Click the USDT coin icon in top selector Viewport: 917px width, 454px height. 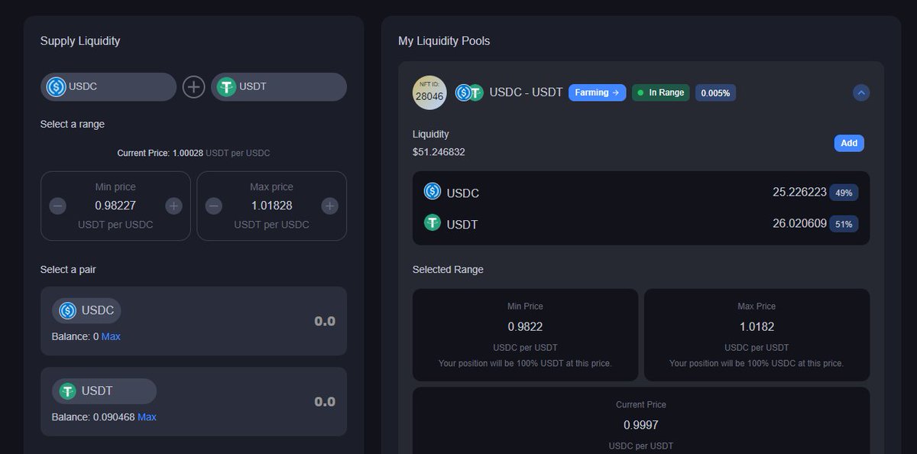pos(226,87)
